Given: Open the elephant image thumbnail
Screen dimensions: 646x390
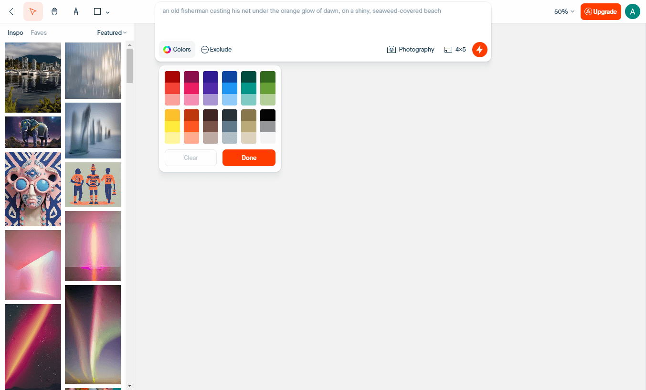Looking at the screenshot, I should tap(32, 132).
